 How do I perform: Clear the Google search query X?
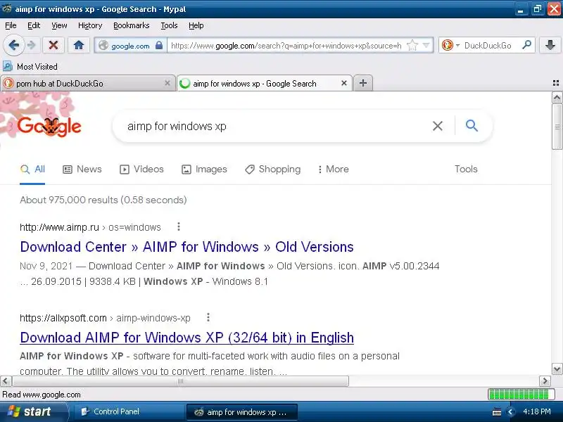tap(437, 126)
